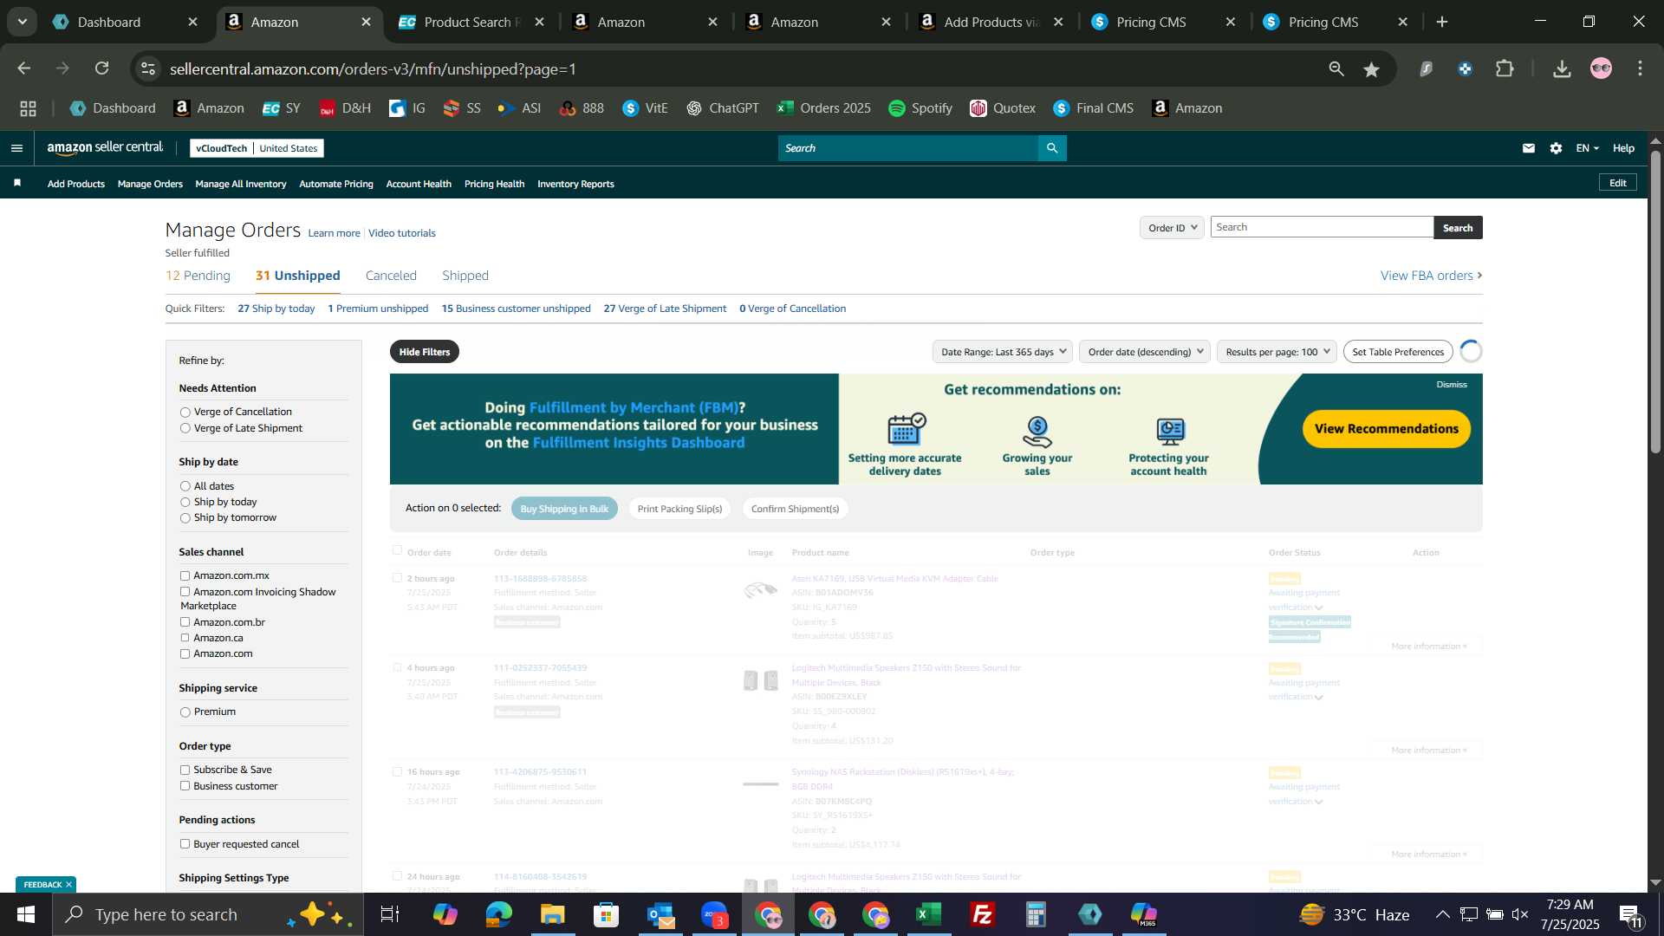Click the Amazon Seller Central logo

coord(105,148)
